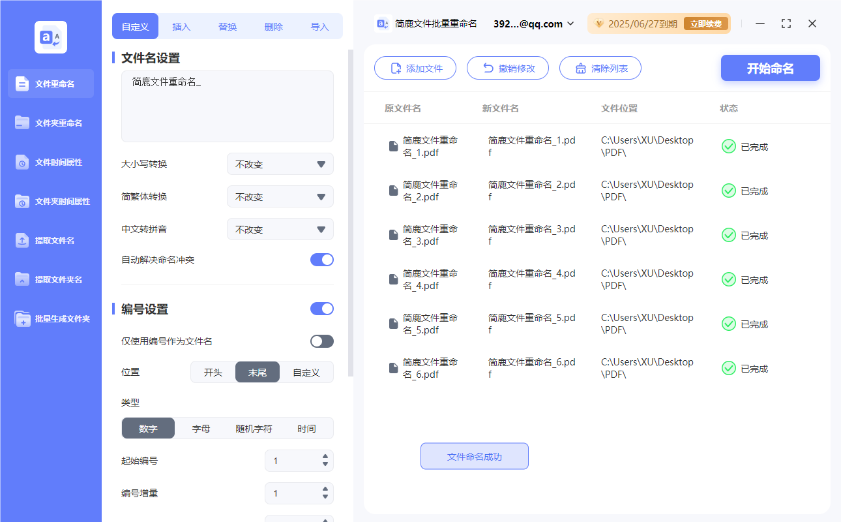Image resolution: width=841 pixels, height=522 pixels.
Task: Disable 自动解决命名冲突 switch
Action: (x=321, y=259)
